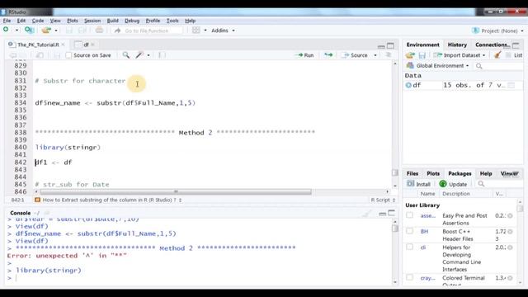This screenshot has height=297, width=528.
Task: Click the Packages search magnifier icon
Action: pyautogui.click(x=481, y=184)
